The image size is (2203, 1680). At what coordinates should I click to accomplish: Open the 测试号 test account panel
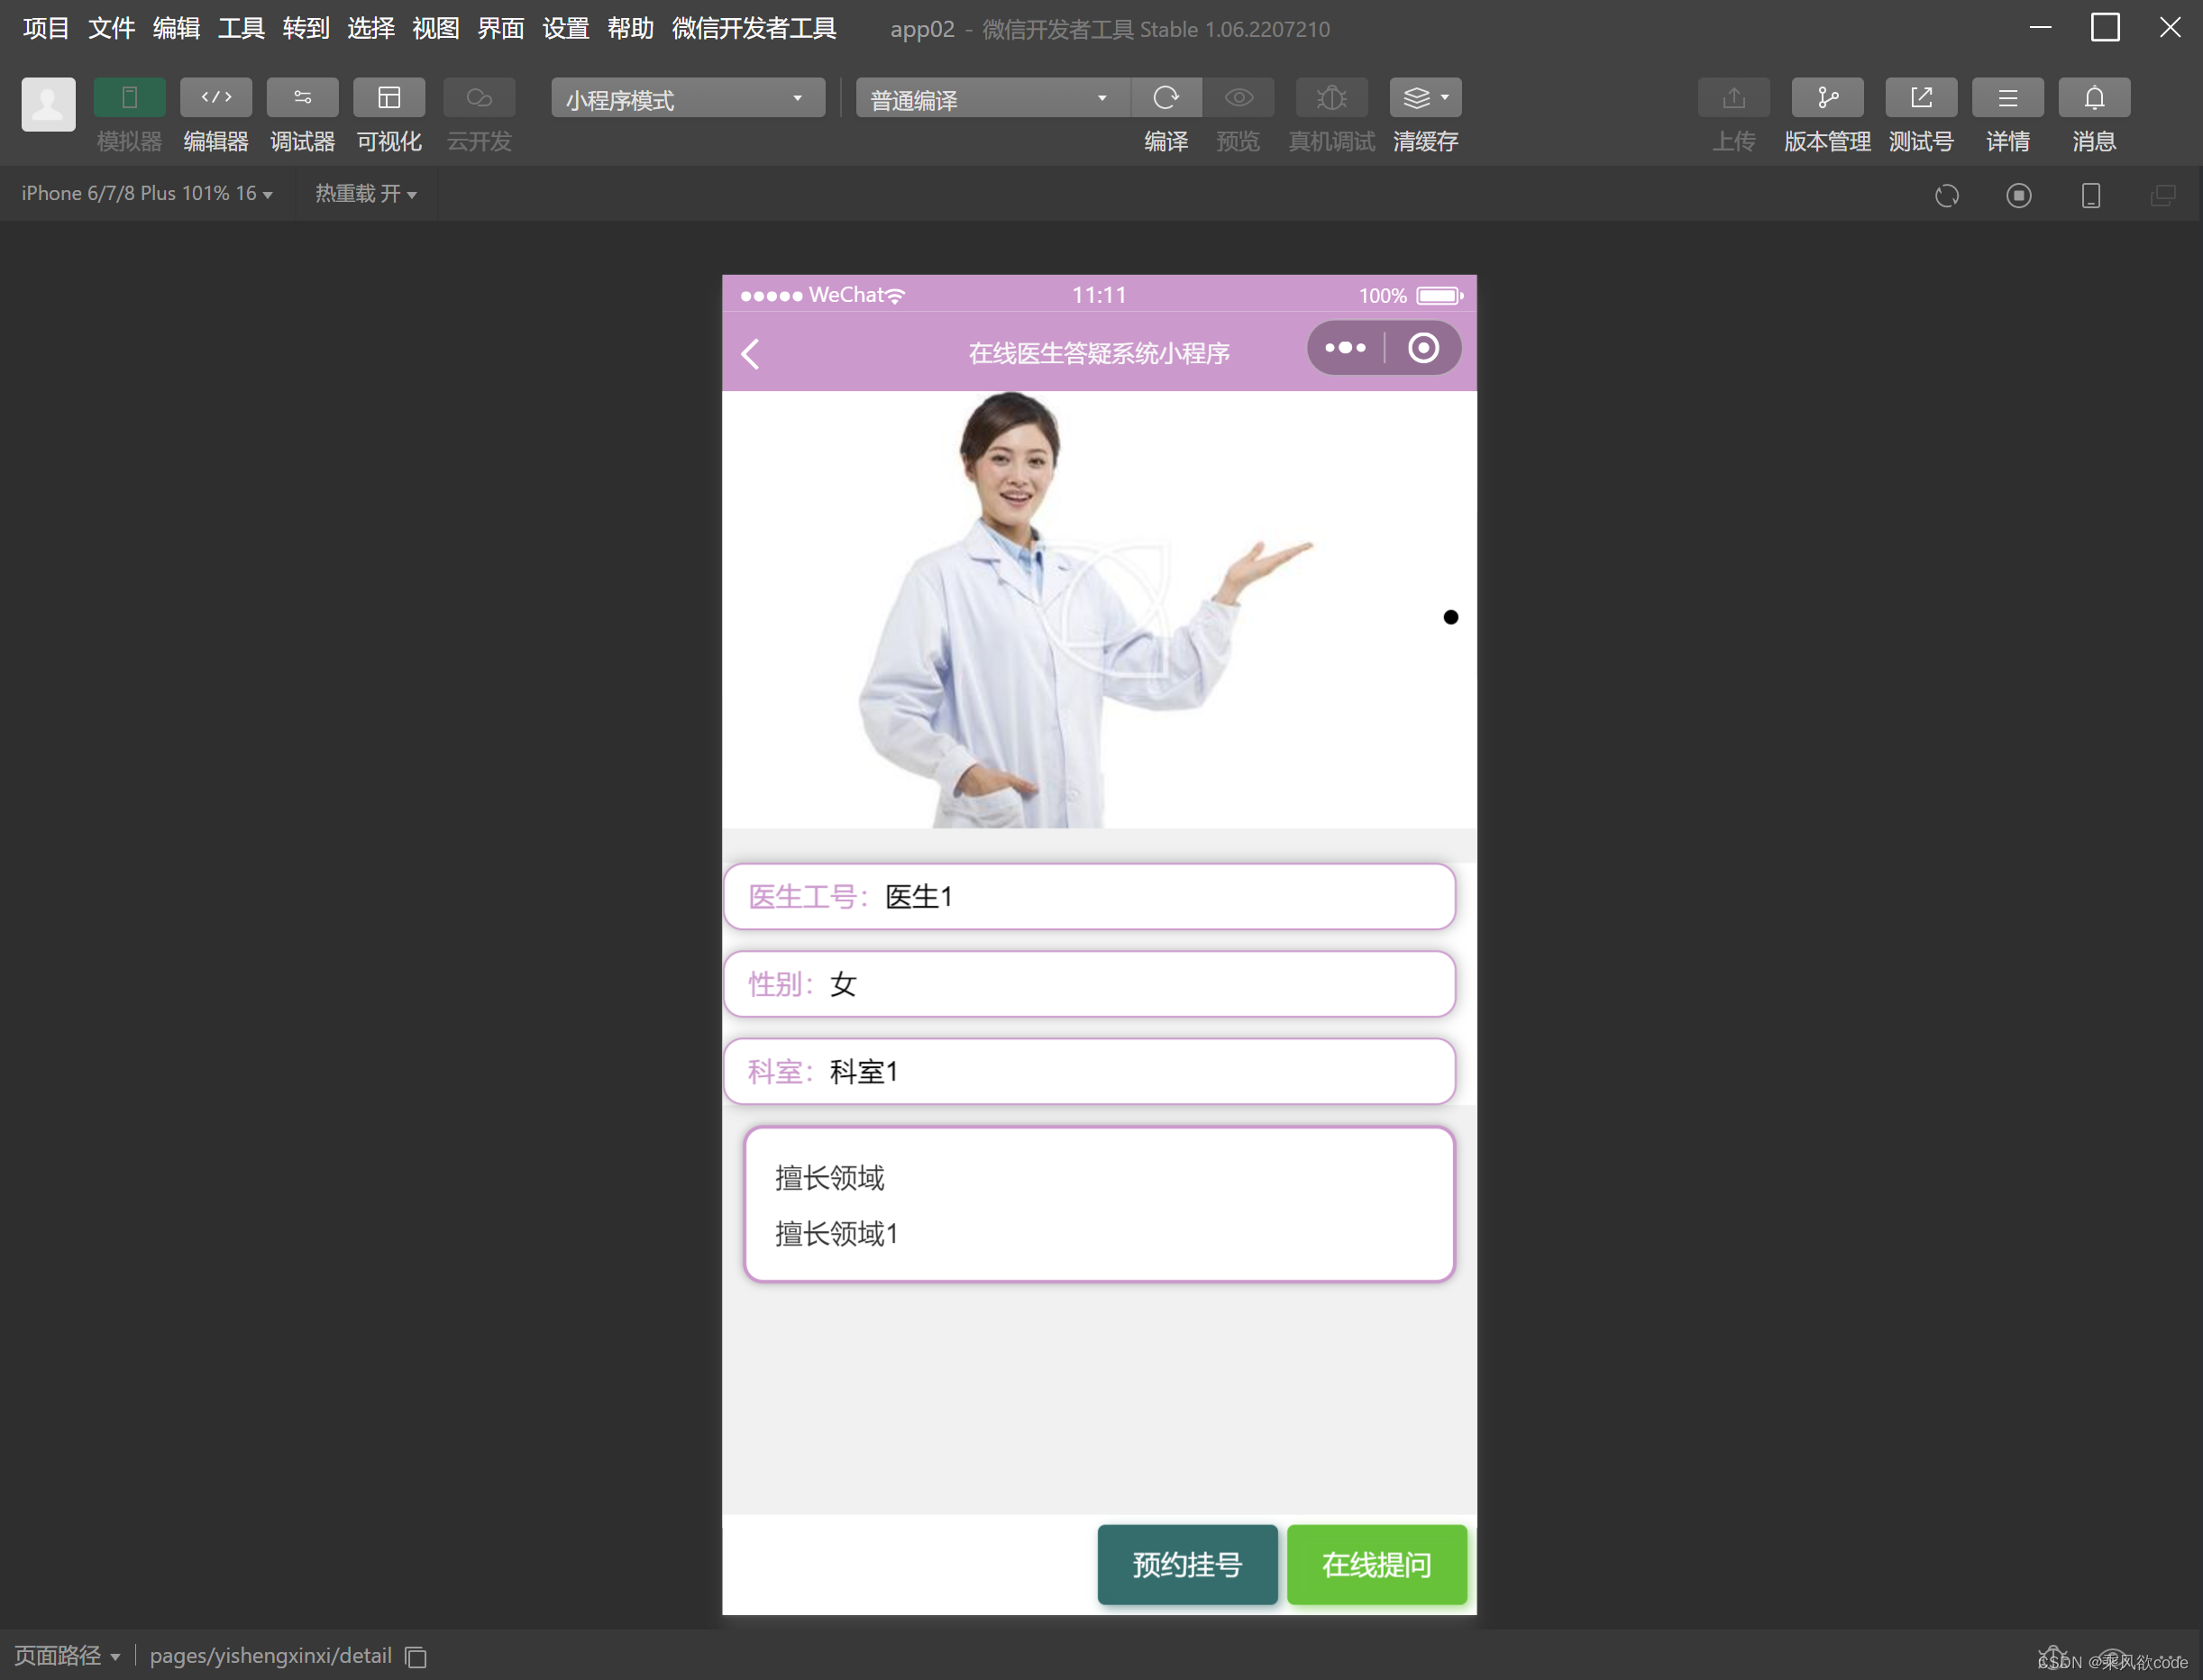(x=1920, y=97)
